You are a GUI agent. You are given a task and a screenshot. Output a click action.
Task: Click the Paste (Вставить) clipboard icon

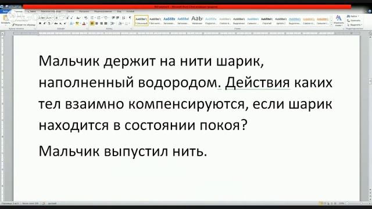(5, 19)
